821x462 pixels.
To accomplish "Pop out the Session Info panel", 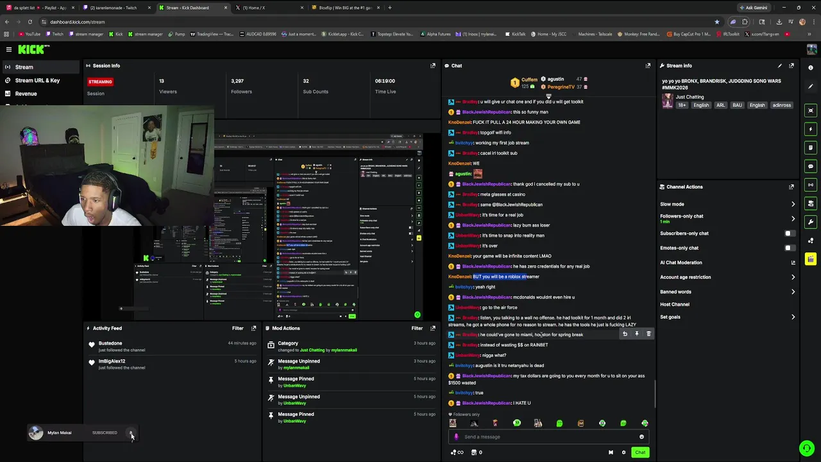I will tap(433, 65).
